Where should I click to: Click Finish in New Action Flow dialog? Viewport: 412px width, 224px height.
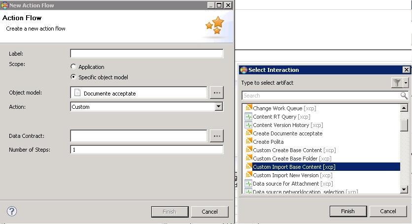pos(170,212)
